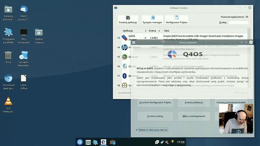
Task: Click the window list tray icon
Action: 157,142
